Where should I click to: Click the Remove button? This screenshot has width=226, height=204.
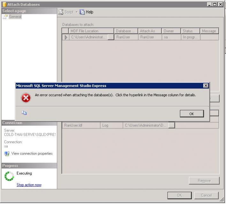[204, 181]
